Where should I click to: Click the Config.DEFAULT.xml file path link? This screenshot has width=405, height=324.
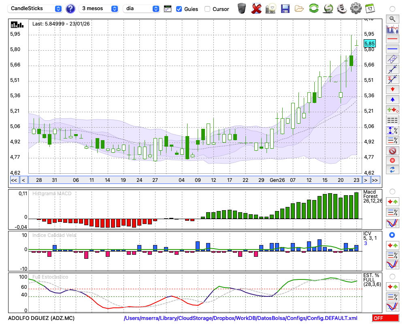241,318
